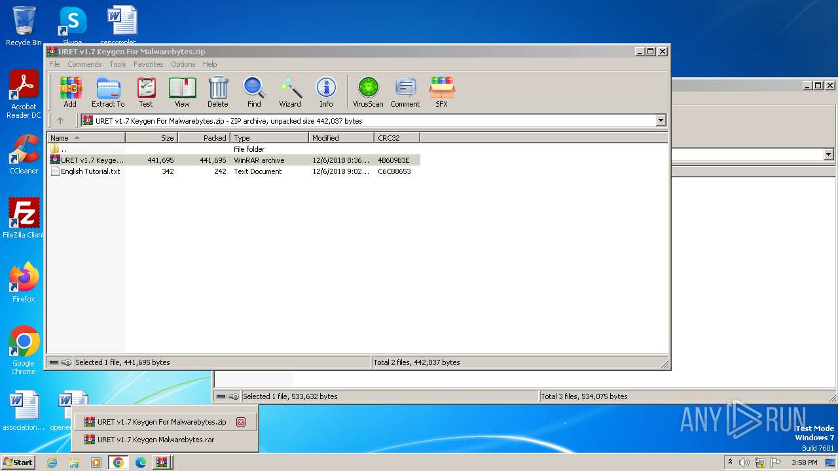Open Google Chrome desktop shortcut

click(24, 351)
